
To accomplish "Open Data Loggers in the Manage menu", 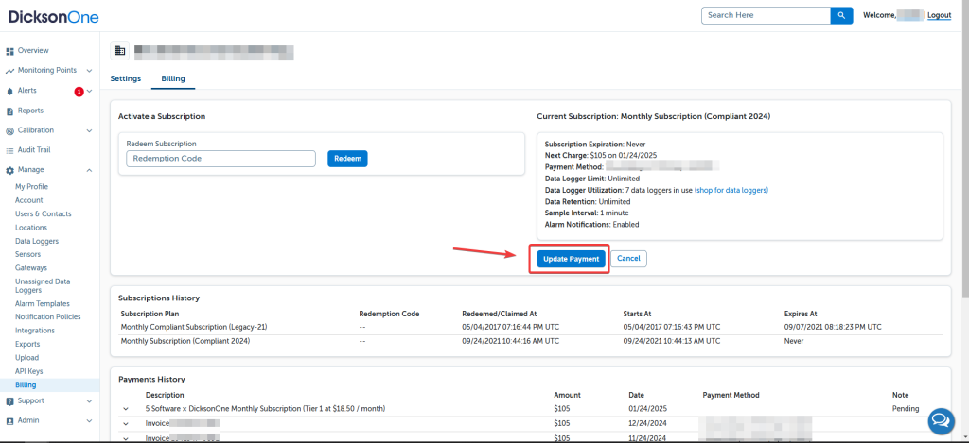I will (37, 241).
